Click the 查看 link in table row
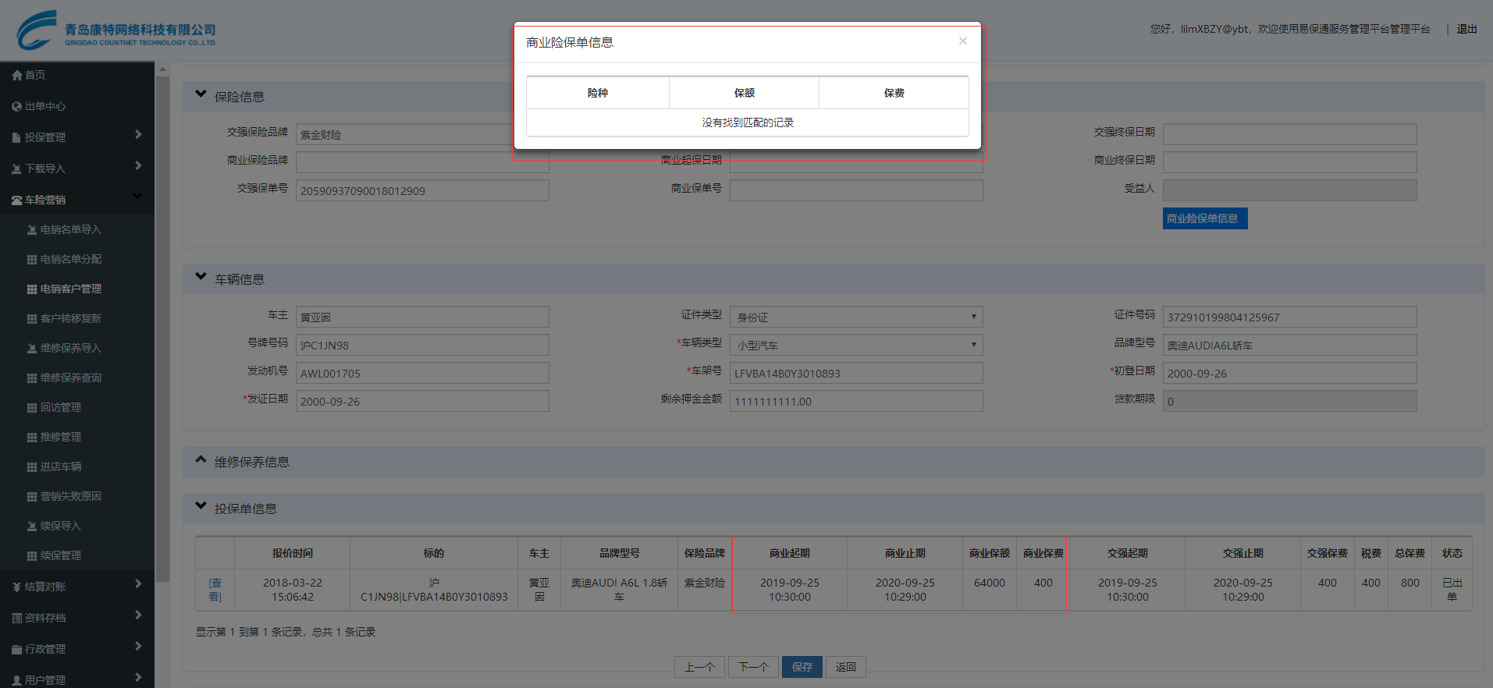This screenshot has width=1493, height=688. tap(215, 590)
